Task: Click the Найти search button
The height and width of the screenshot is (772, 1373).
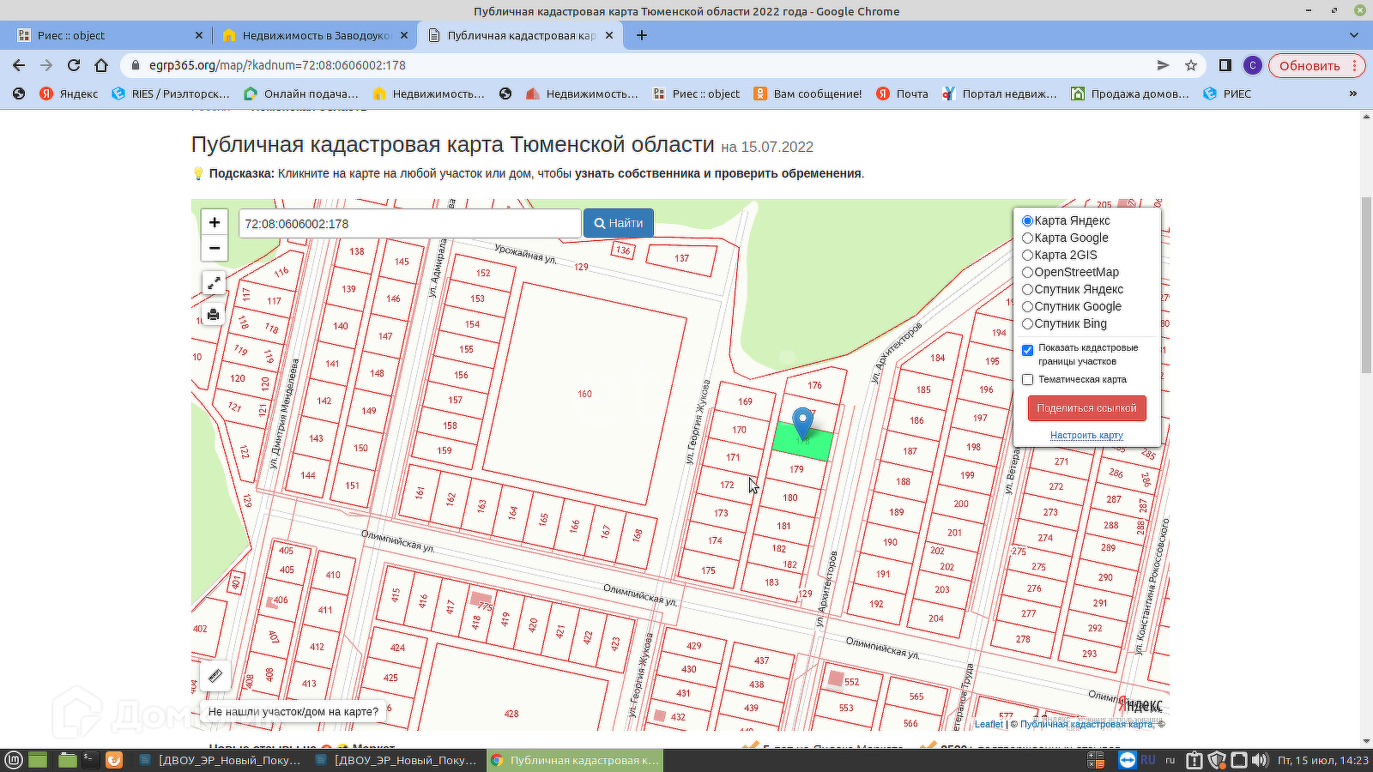Action: click(x=619, y=223)
